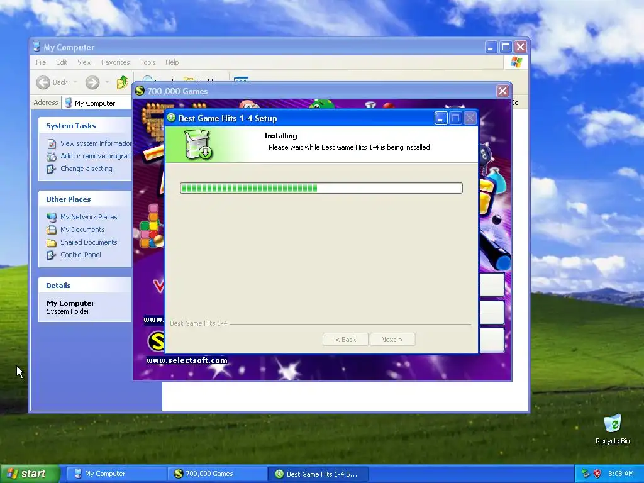Click the red security shield tray icon
The height and width of the screenshot is (483, 644).
tap(597, 474)
